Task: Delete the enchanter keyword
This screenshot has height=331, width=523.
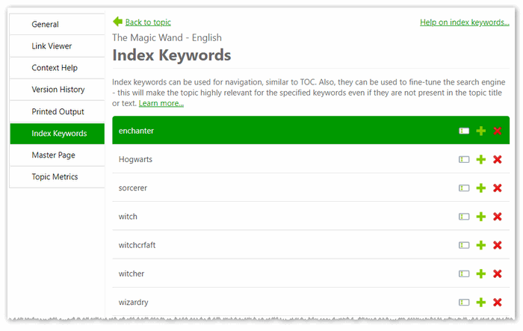Action: [498, 131]
